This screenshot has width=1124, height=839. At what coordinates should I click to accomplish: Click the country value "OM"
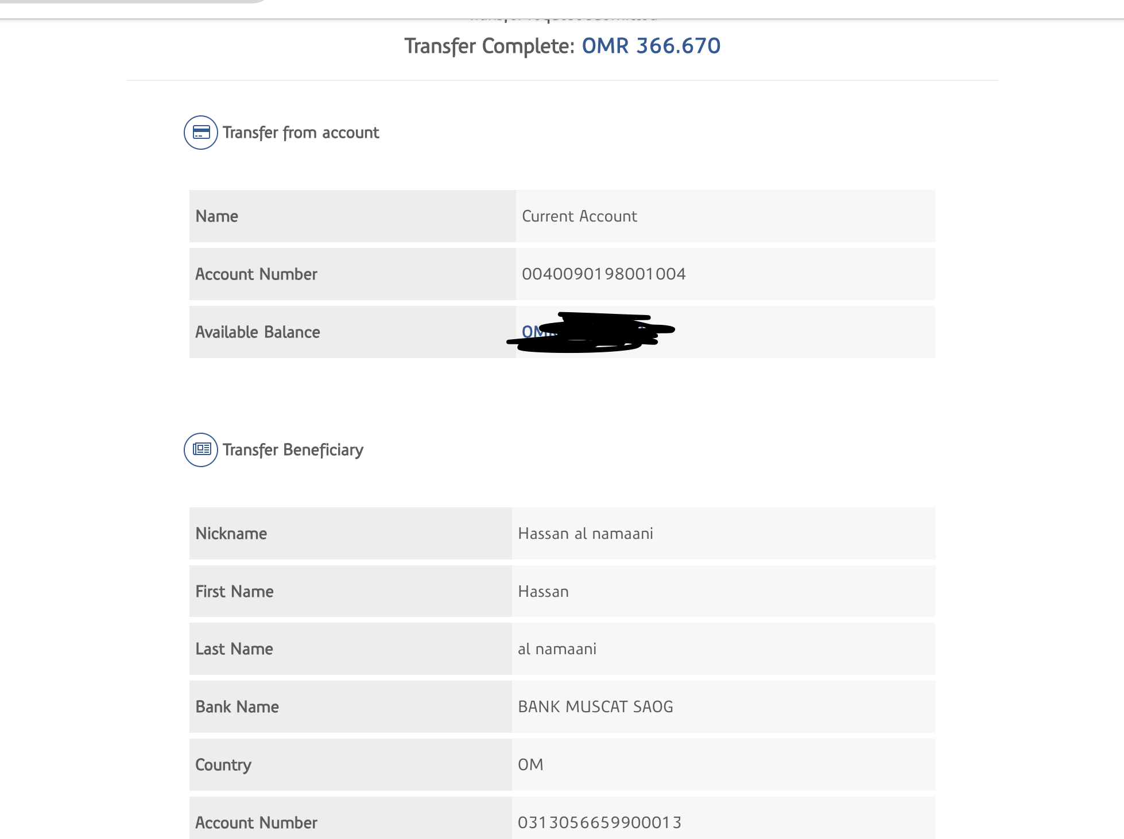tap(530, 765)
